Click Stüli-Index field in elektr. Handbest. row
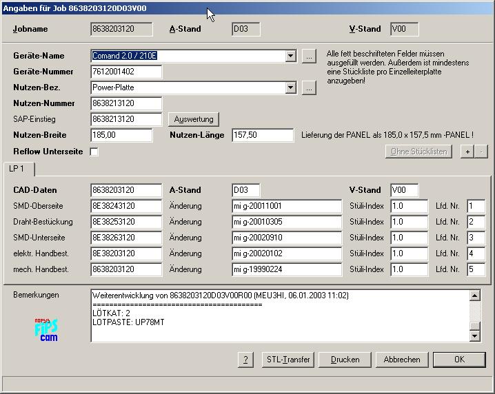 409,253
